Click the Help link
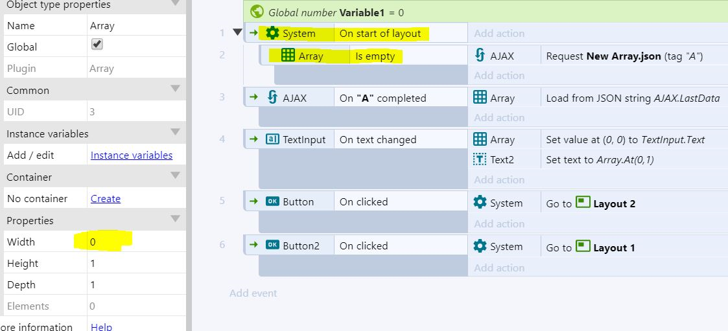 tap(101, 326)
